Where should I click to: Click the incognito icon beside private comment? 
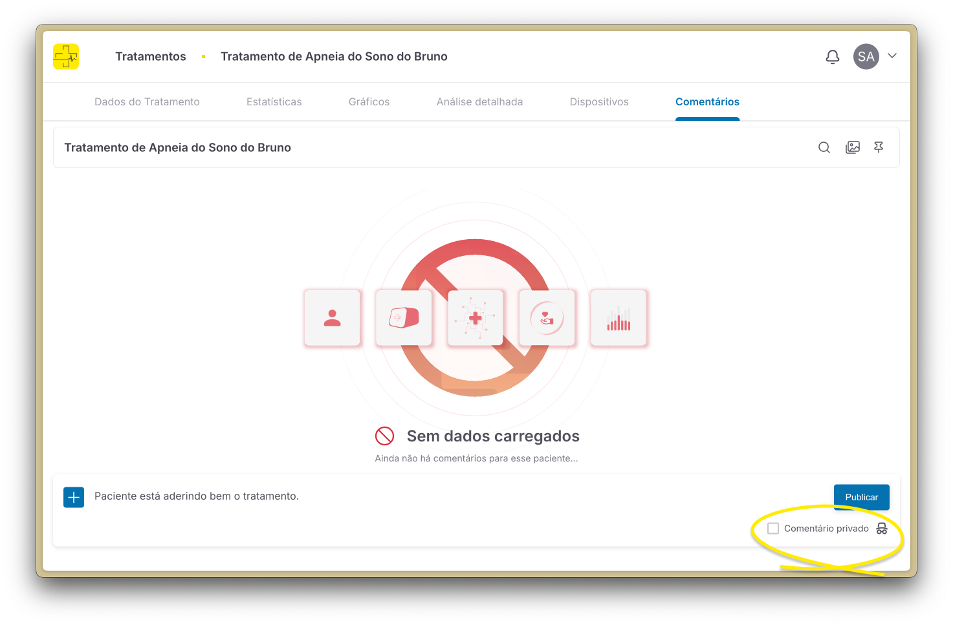coord(881,529)
